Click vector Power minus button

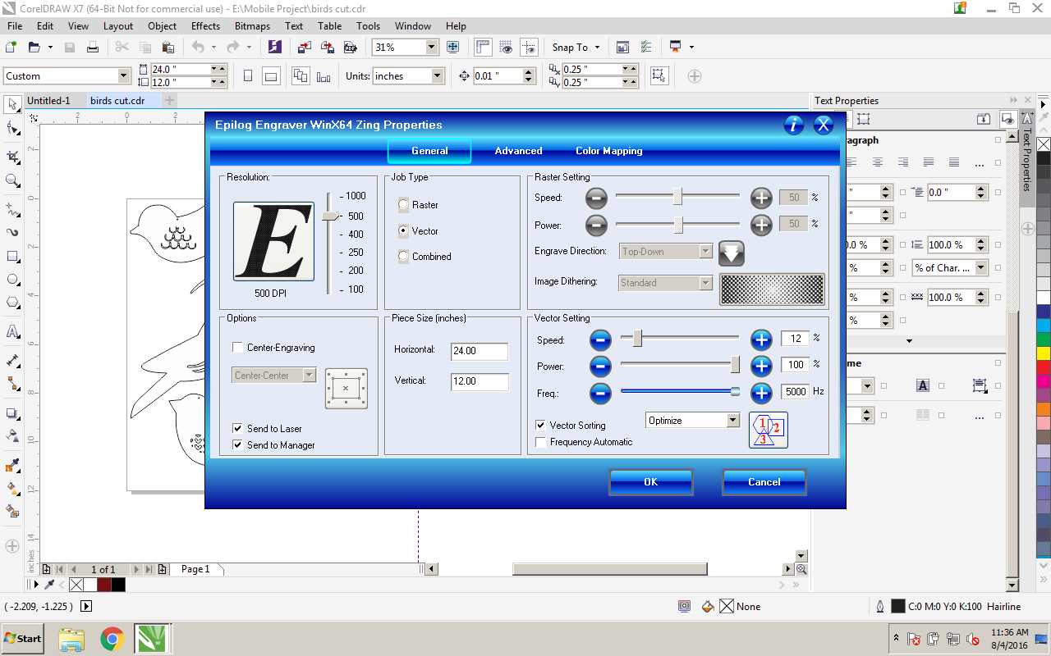600,366
